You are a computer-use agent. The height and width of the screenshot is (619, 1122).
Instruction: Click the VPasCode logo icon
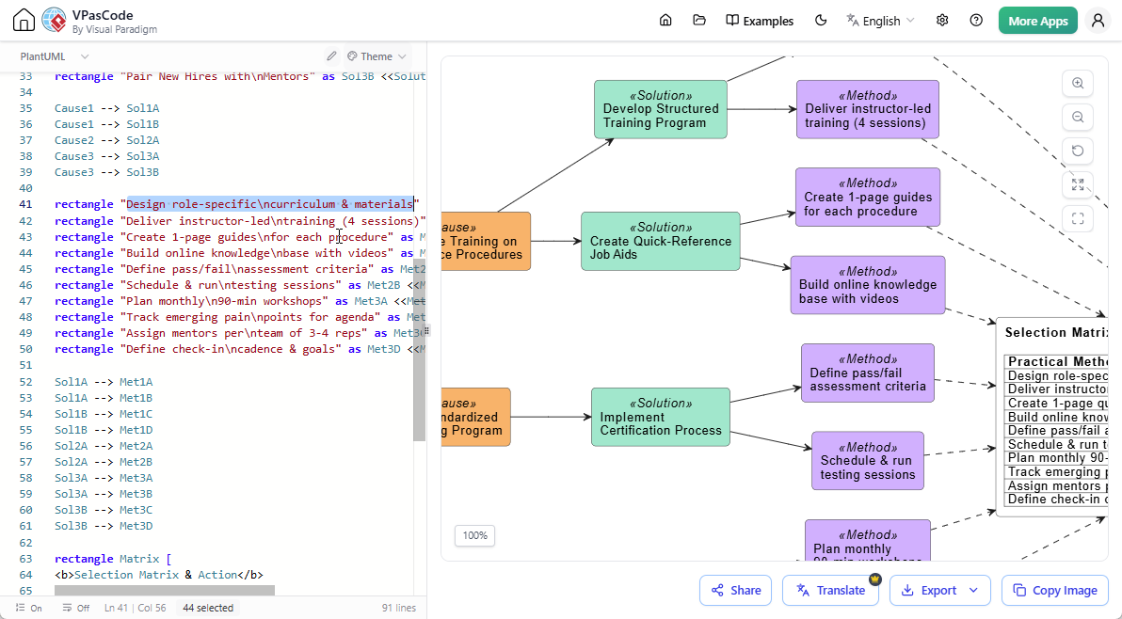tap(54, 20)
